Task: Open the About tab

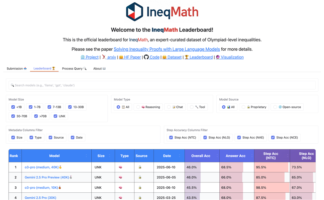Action: point(99,68)
